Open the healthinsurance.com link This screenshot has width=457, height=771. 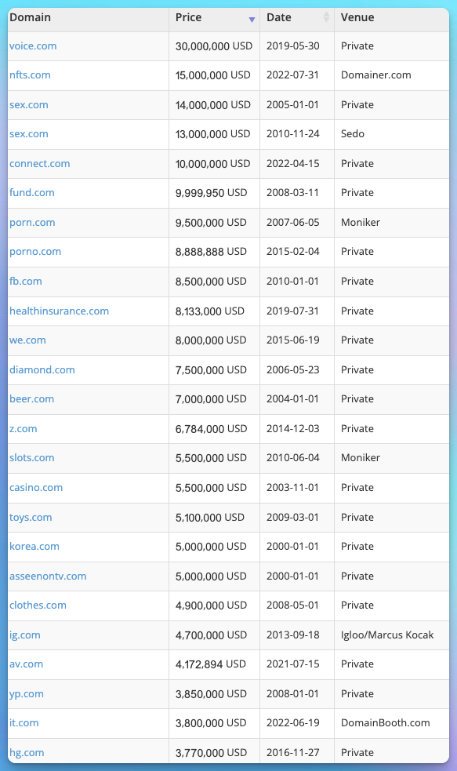tap(59, 311)
